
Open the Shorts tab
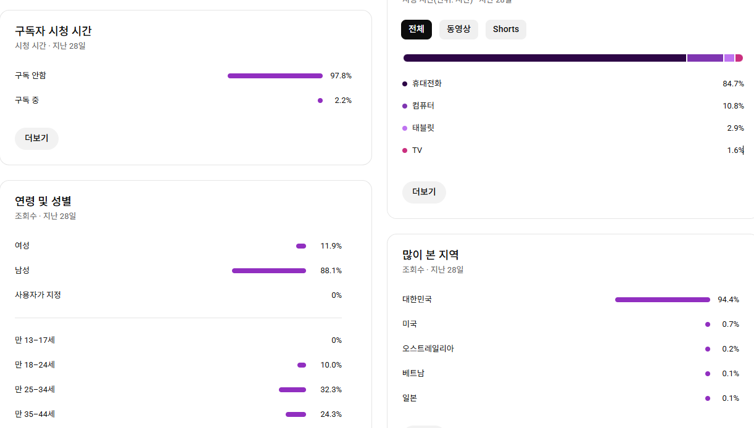click(x=505, y=30)
